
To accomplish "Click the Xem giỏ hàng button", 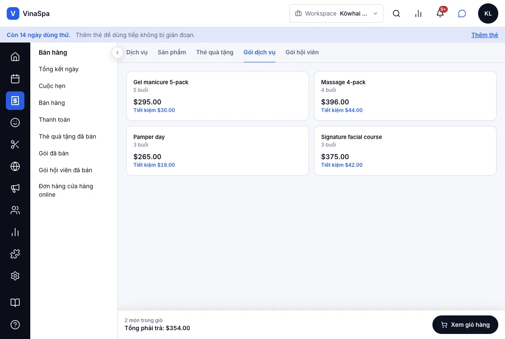I will tap(465, 325).
